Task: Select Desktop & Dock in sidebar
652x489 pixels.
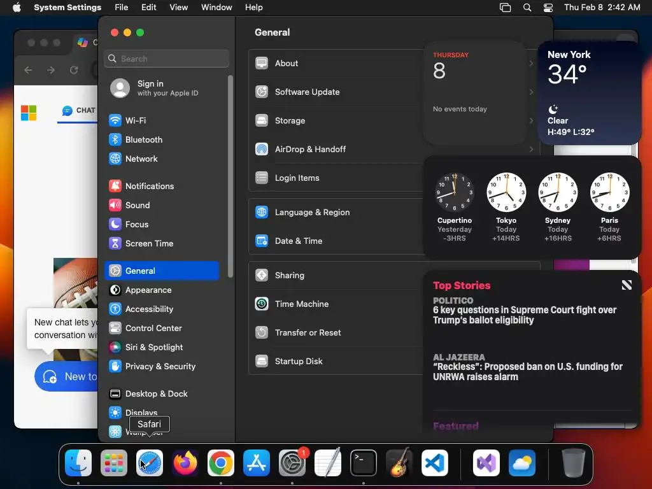Action: (x=162, y=394)
